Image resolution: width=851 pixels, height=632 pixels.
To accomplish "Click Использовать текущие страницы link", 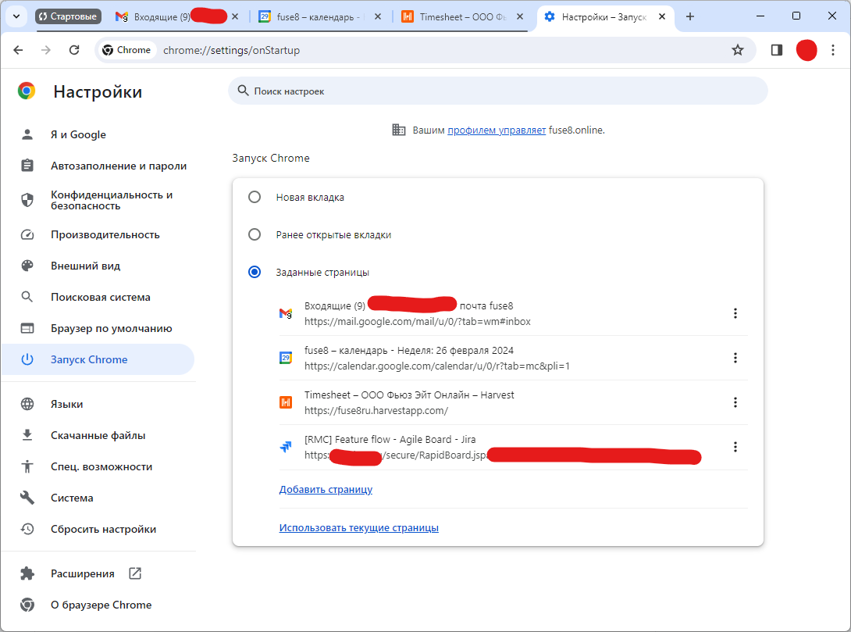I will coord(358,528).
